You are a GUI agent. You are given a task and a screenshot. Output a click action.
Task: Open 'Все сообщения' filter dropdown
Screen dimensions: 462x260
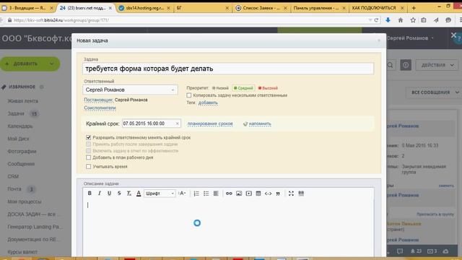pos(433,92)
